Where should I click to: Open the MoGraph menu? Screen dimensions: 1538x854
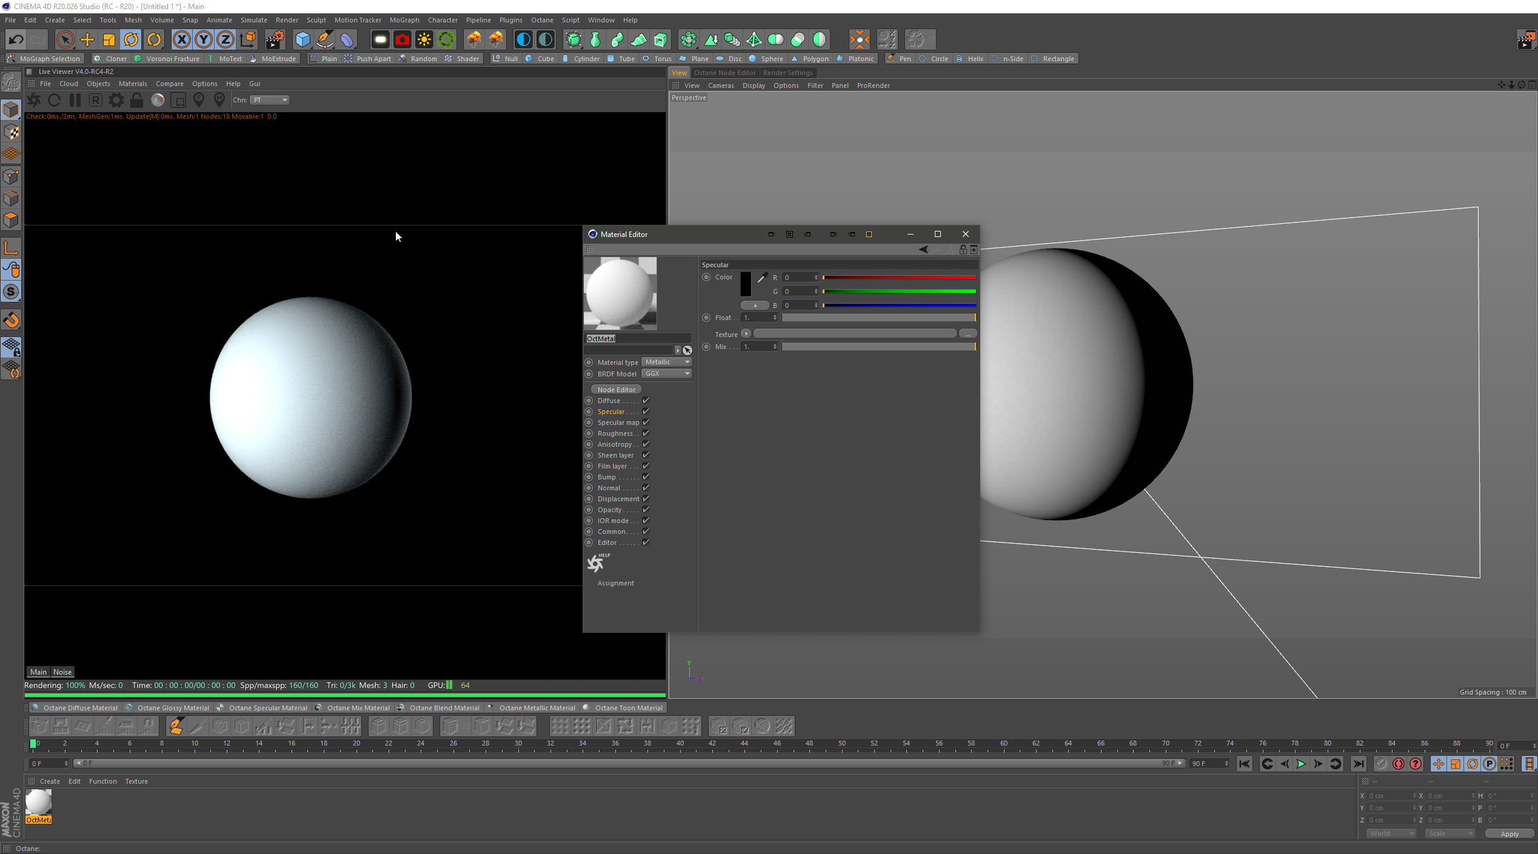point(404,20)
